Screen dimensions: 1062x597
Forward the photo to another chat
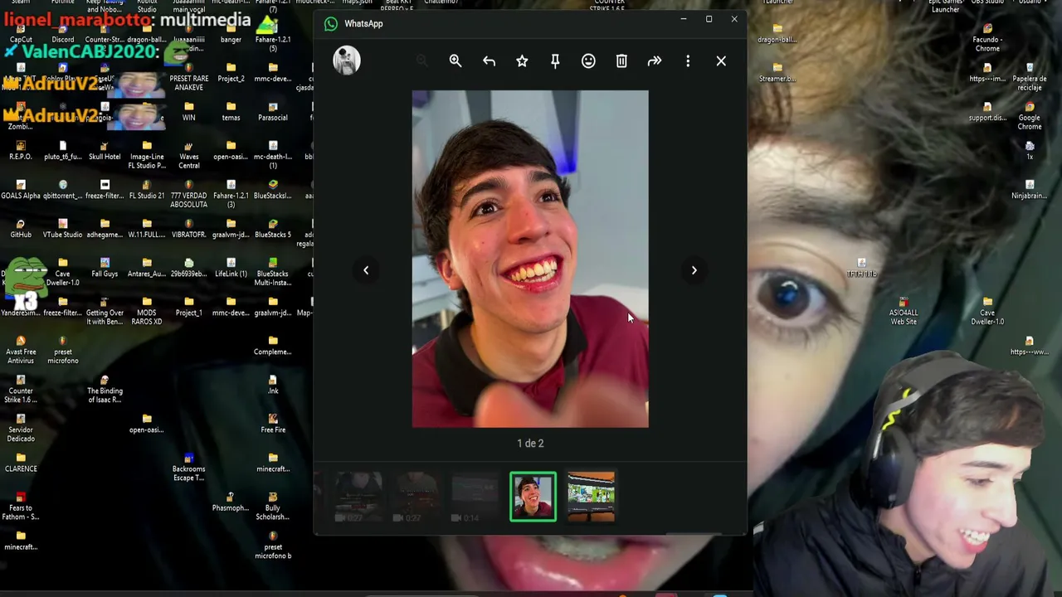tap(655, 61)
